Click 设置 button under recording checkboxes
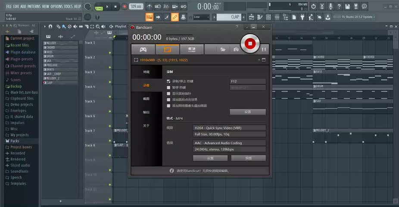 point(248,112)
